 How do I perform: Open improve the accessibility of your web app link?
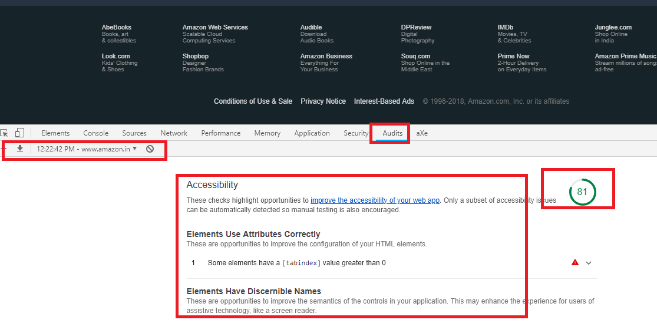375,200
